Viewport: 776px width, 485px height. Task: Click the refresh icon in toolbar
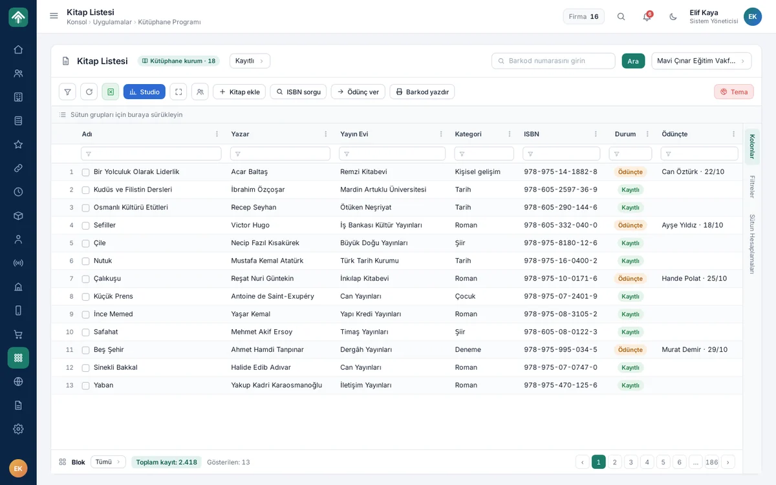click(x=89, y=92)
